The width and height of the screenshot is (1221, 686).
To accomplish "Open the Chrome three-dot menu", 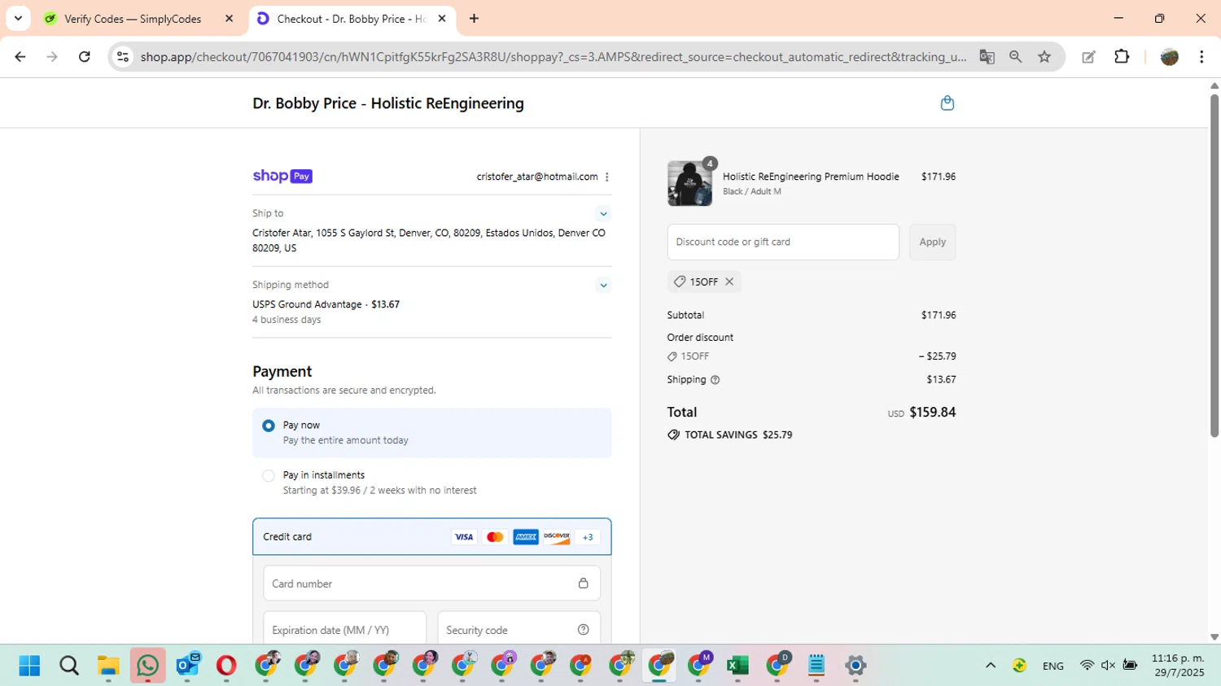I will click(1201, 57).
